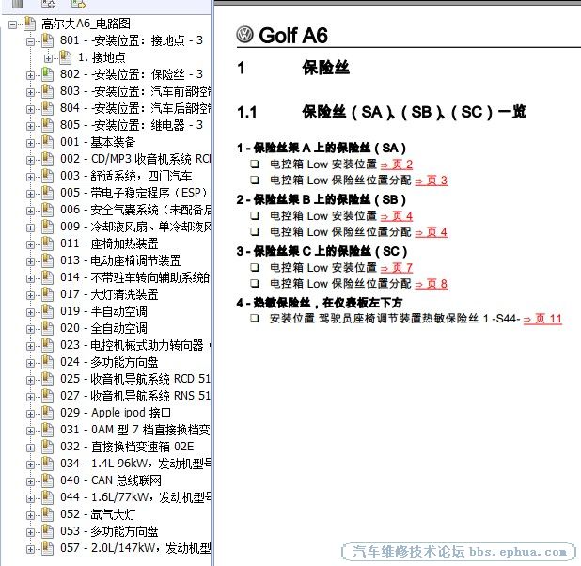Click the book icon beside 027 RNS entry
Screen dimensions: 581x566
[47, 396]
